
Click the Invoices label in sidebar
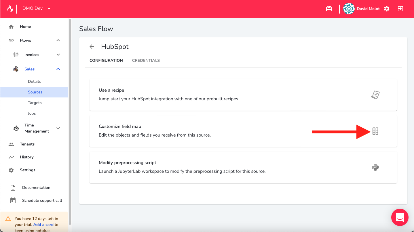32,55
